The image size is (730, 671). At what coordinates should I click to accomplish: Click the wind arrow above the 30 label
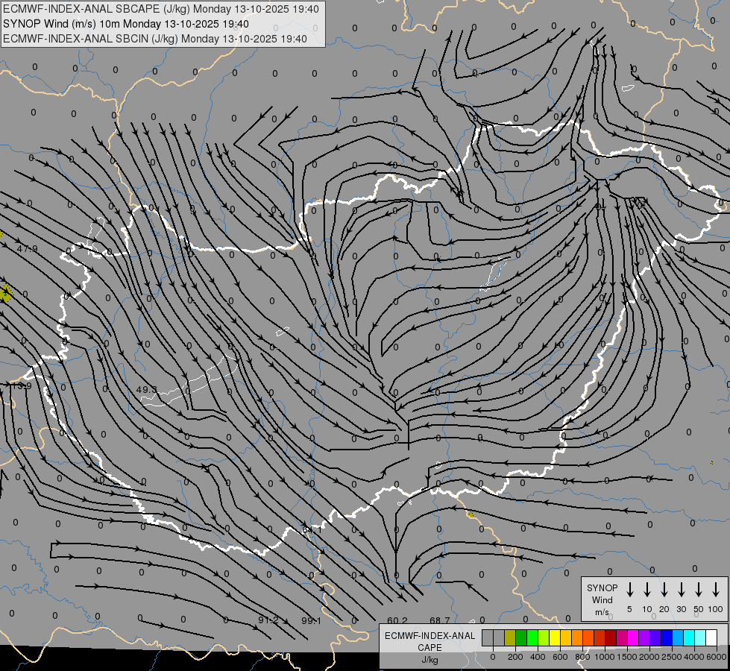point(681,590)
